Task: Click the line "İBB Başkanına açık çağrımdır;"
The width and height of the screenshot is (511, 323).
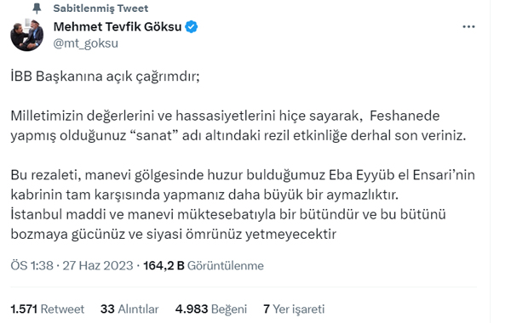Action: pos(105,76)
